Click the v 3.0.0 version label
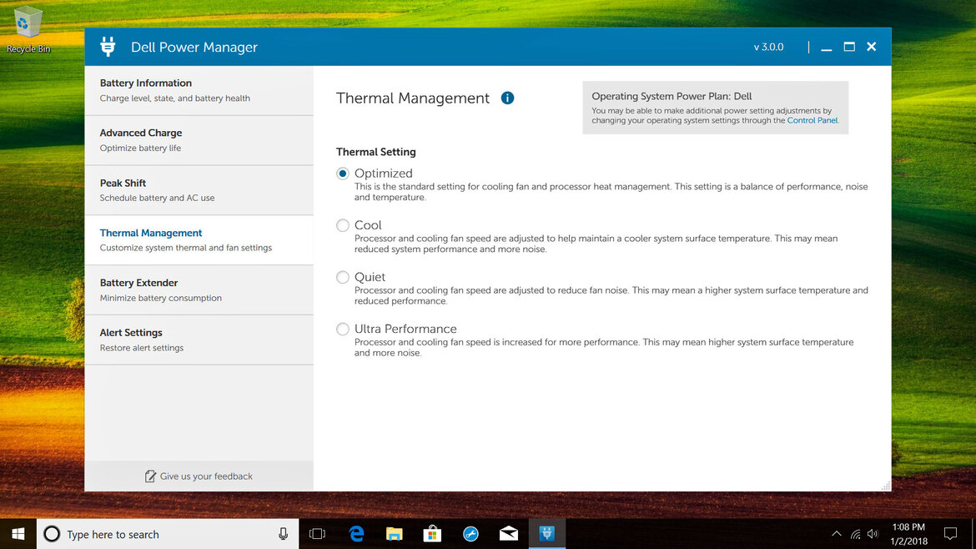Viewport: 976px width, 549px height. 769,47
